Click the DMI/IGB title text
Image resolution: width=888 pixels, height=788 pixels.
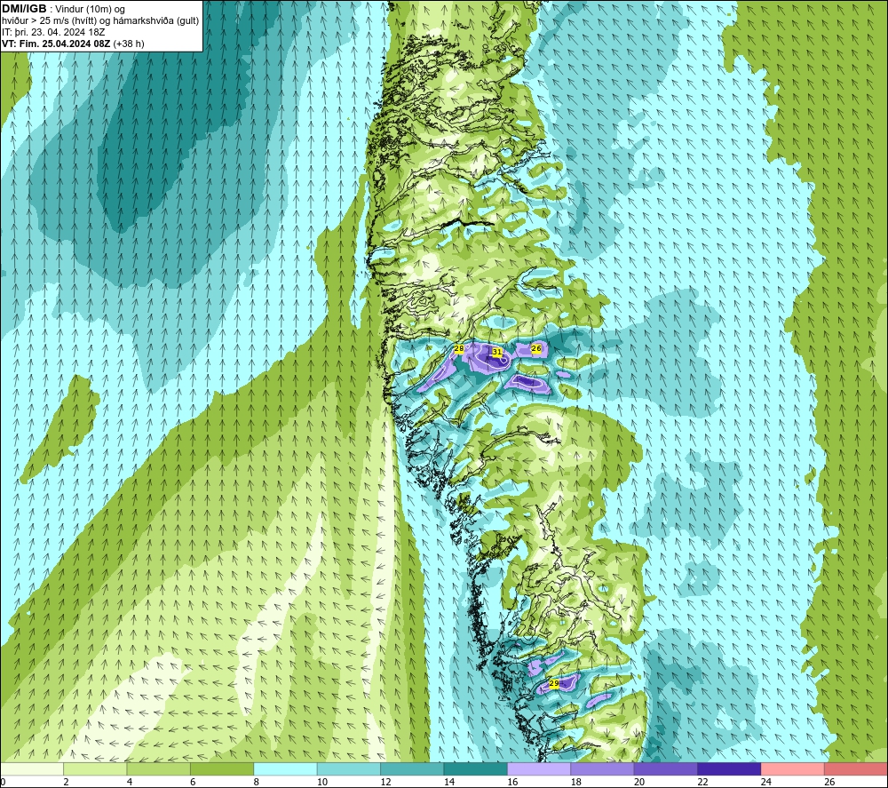pos(24,9)
